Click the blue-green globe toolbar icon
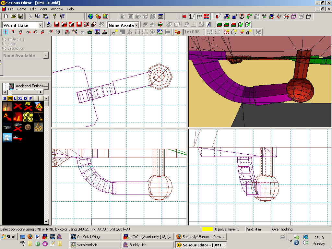Screen dimensions: 332x249 (x=90, y=16)
